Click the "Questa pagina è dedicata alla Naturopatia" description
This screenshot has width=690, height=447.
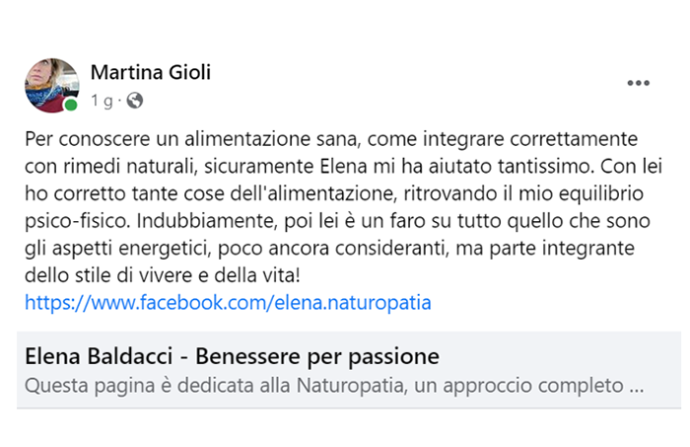coord(214,386)
